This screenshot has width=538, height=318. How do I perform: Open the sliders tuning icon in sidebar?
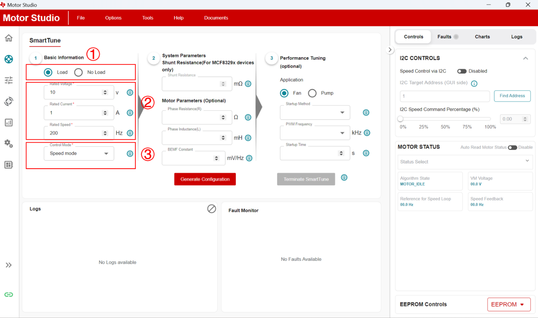point(8,80)
